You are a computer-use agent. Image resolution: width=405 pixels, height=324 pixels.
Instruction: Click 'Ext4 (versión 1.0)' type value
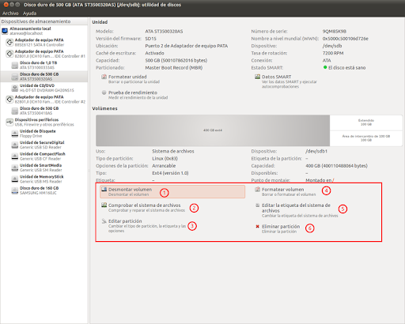point(170,173)
